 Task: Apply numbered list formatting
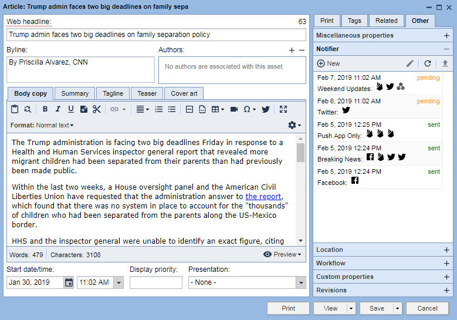coord(159,109)
